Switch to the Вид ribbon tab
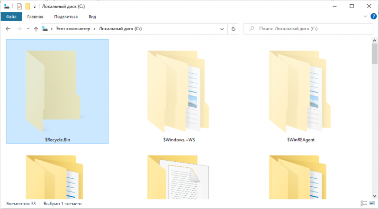The height and width of the screenshot is (209, 379). [x=92, y=17]
